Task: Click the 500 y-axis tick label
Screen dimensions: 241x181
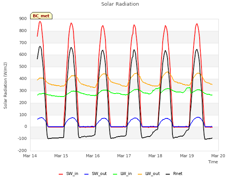Action: point(23,67)
